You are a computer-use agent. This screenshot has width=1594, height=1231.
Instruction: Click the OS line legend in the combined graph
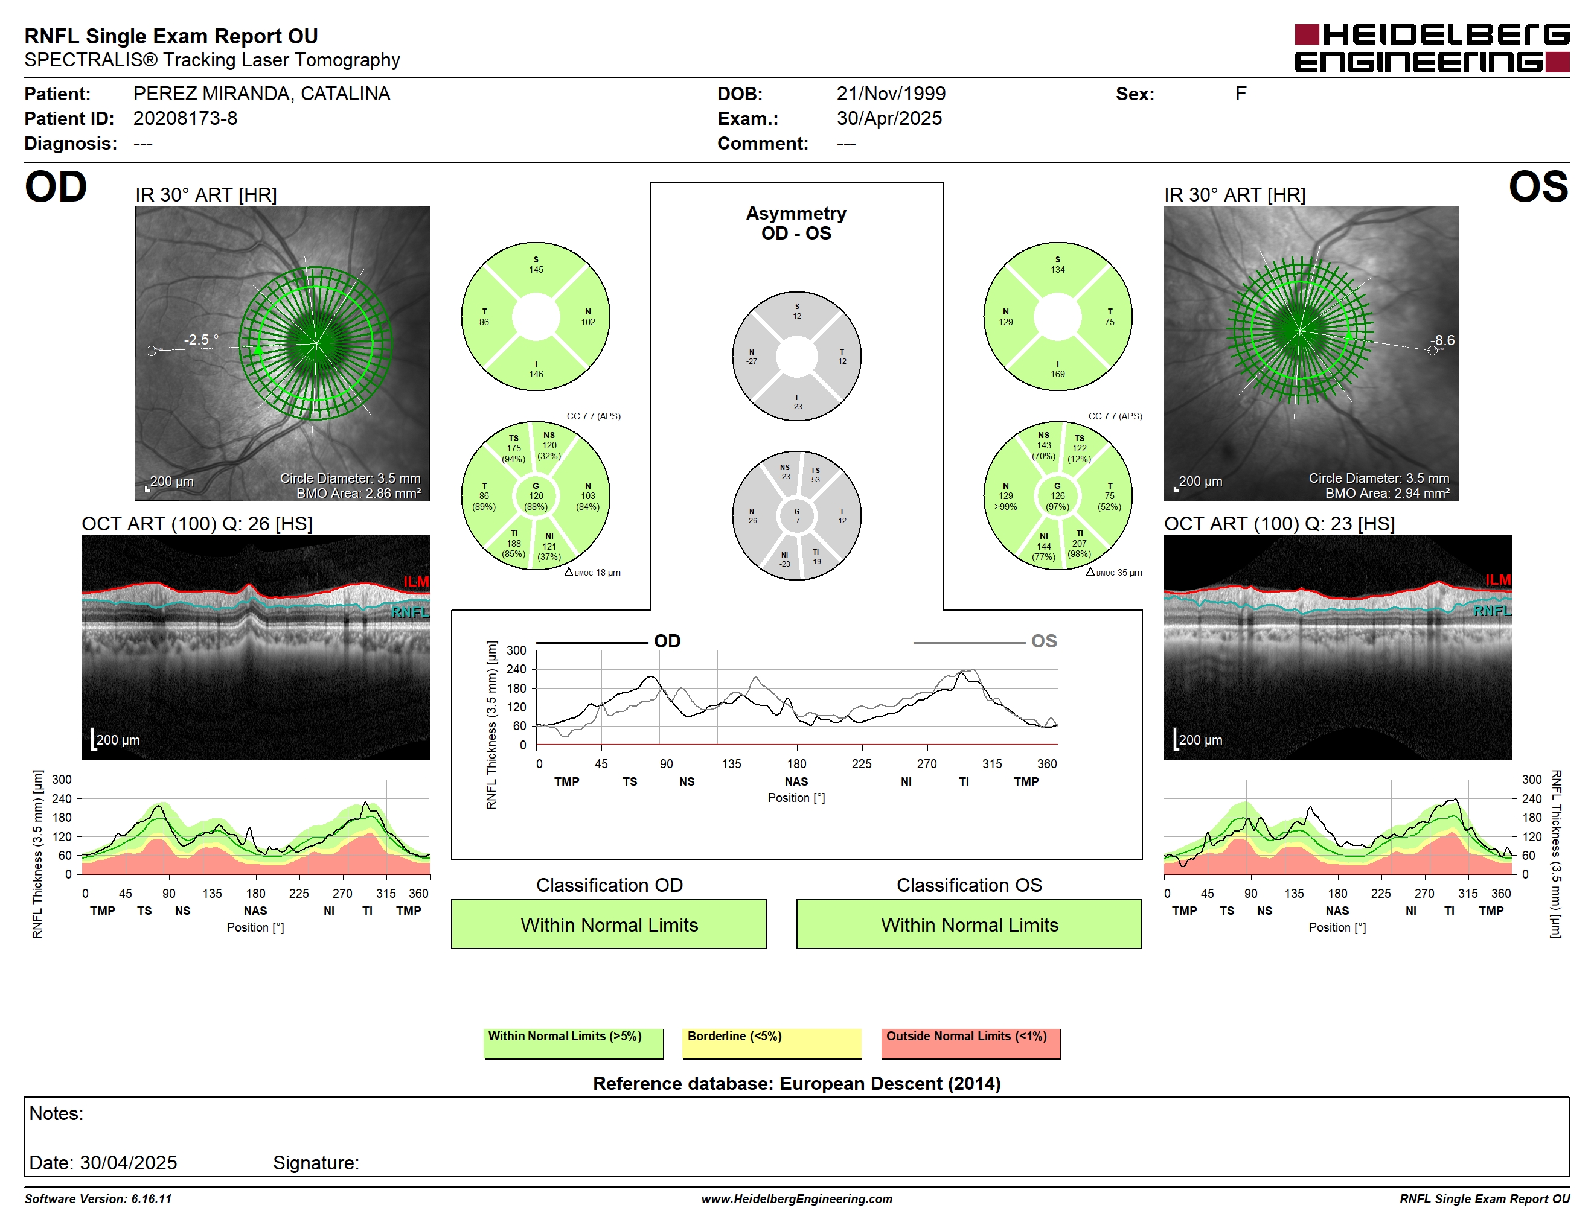(x=985, y=641)
